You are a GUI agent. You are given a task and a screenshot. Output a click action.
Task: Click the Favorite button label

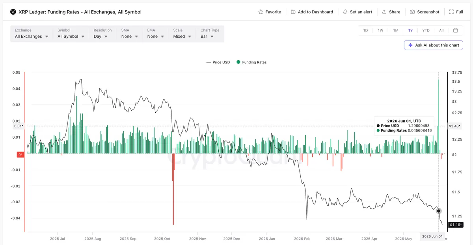point(273,12)
